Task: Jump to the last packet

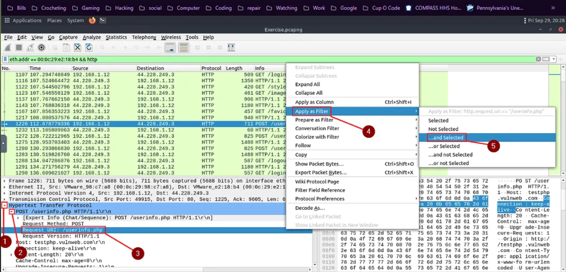Action: [x=158, y=48]
